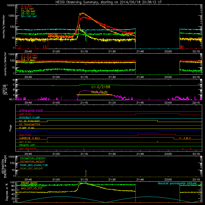Click the Degrees or % axis title
Screen dimensions: 205x205
click(x=7, y=192)
